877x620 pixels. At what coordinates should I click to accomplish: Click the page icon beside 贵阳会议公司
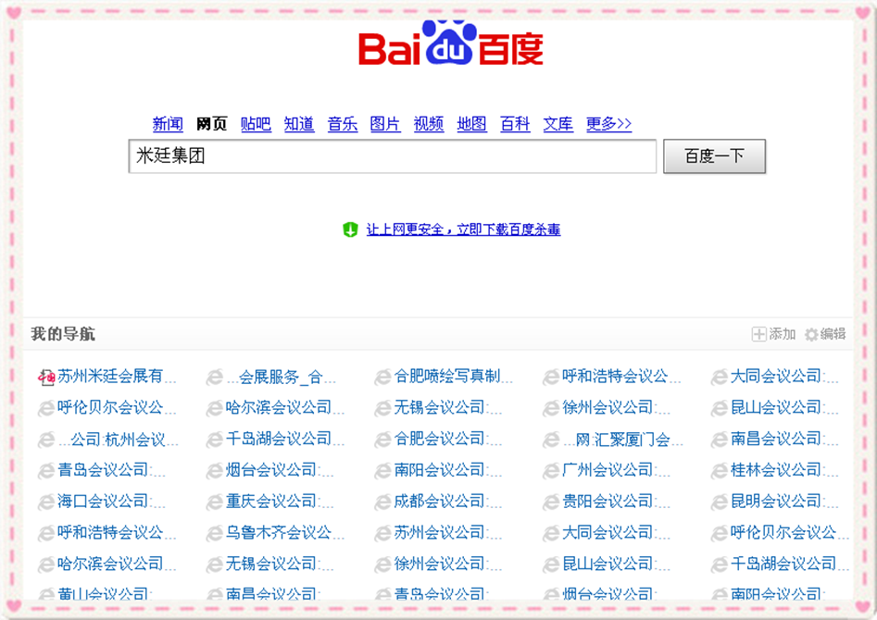pyautogui.click(x=551, y=502)
